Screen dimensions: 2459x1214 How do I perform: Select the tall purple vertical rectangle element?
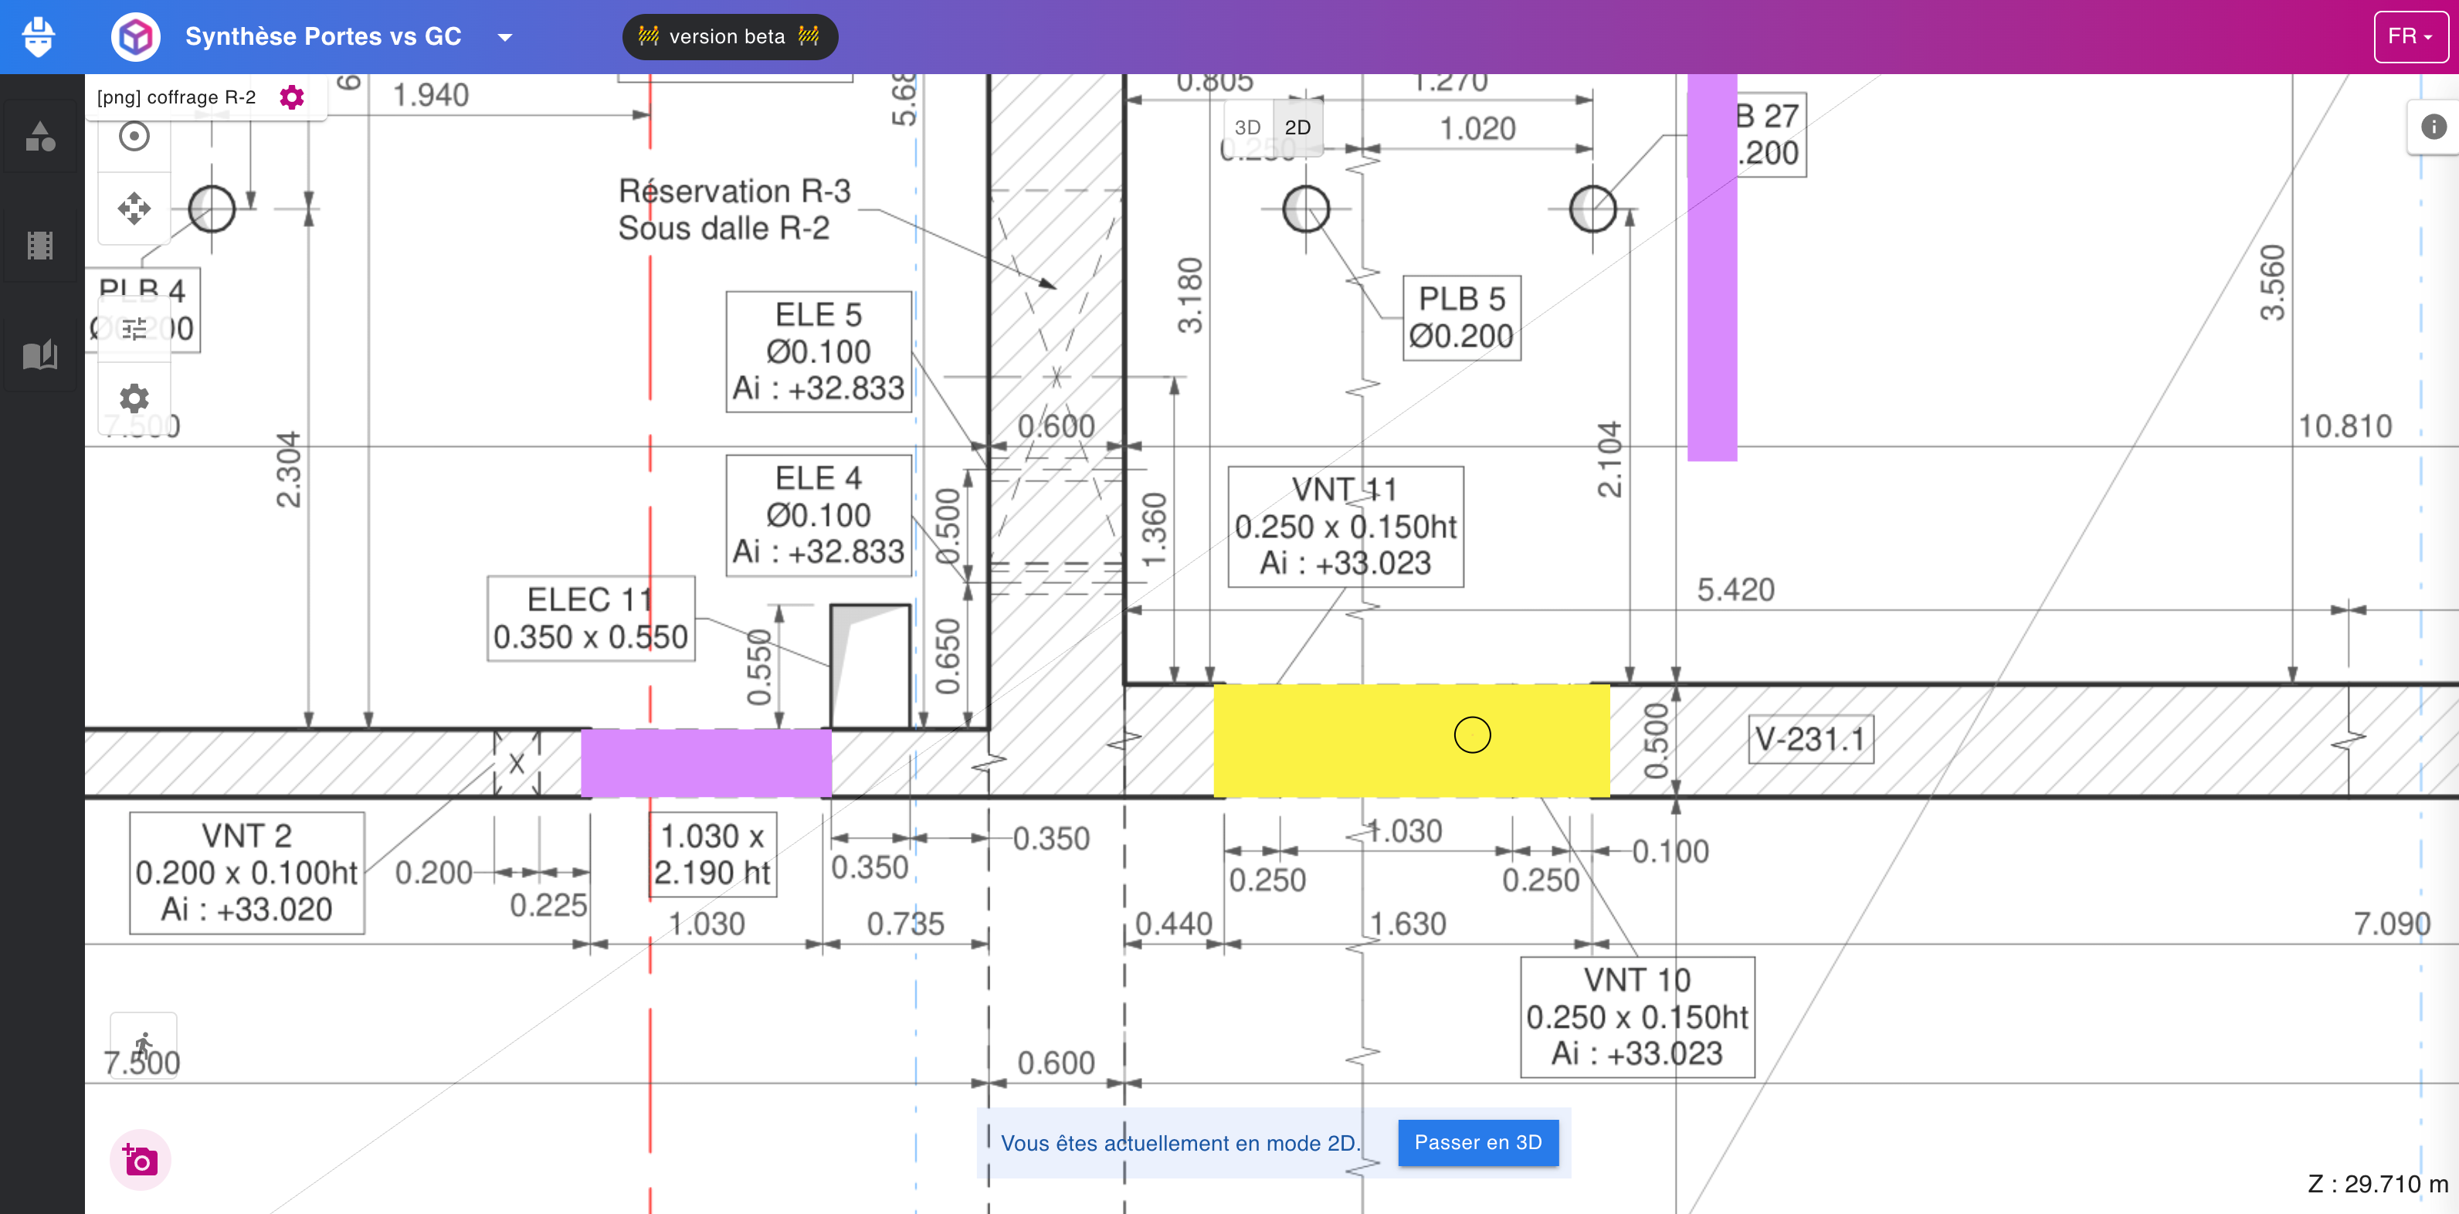(1711, 267)
